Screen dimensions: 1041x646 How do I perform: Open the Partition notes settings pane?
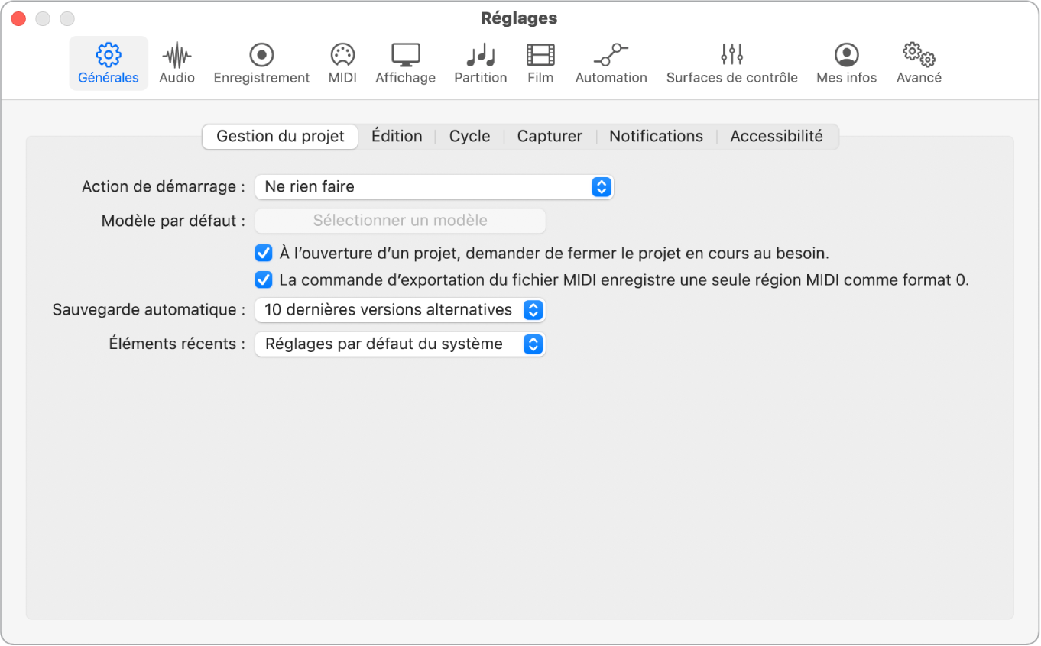(x=481, y=63)
